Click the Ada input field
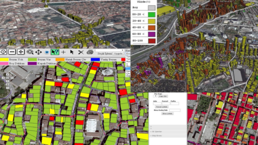258x145 pixels. (157, 103)
